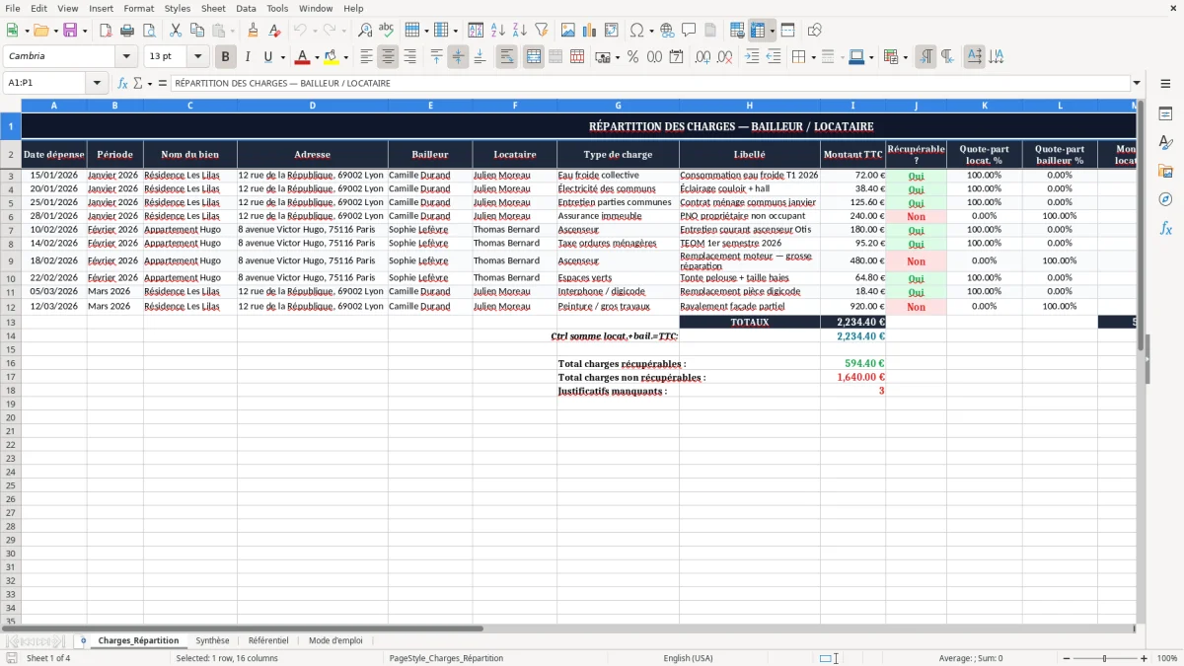Open the font name dropdown

click(x=126, y=57)
